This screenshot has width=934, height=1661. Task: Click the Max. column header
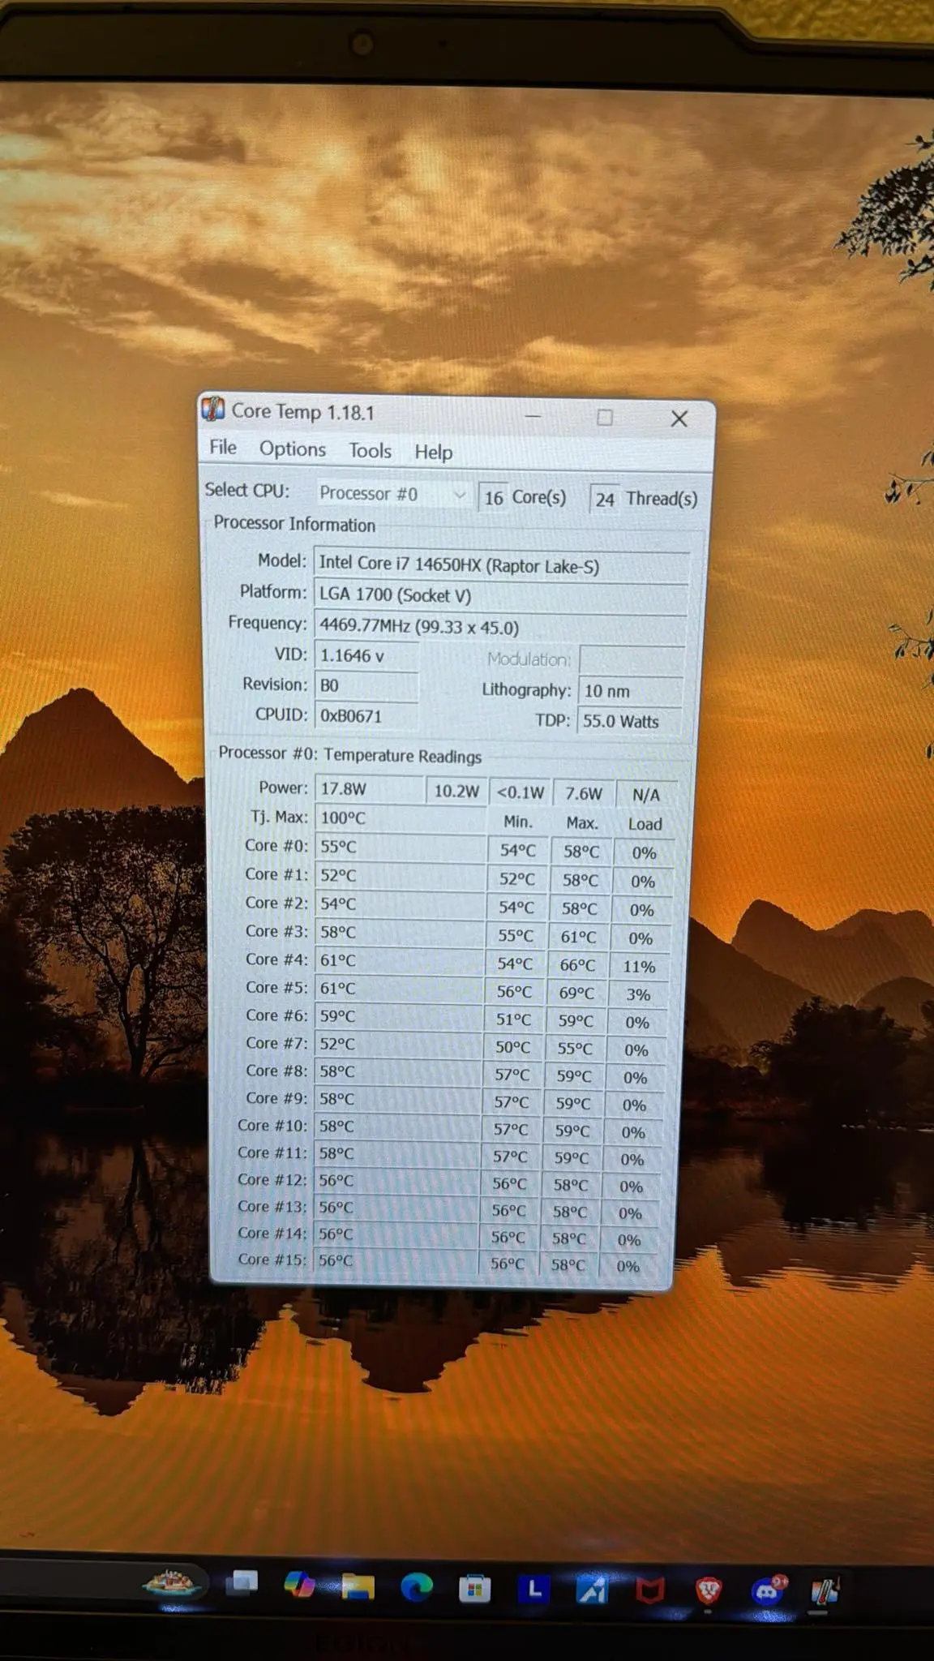coord(582,823)
